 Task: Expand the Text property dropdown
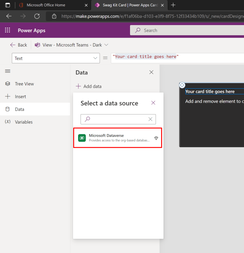click(x=95, y=58)
